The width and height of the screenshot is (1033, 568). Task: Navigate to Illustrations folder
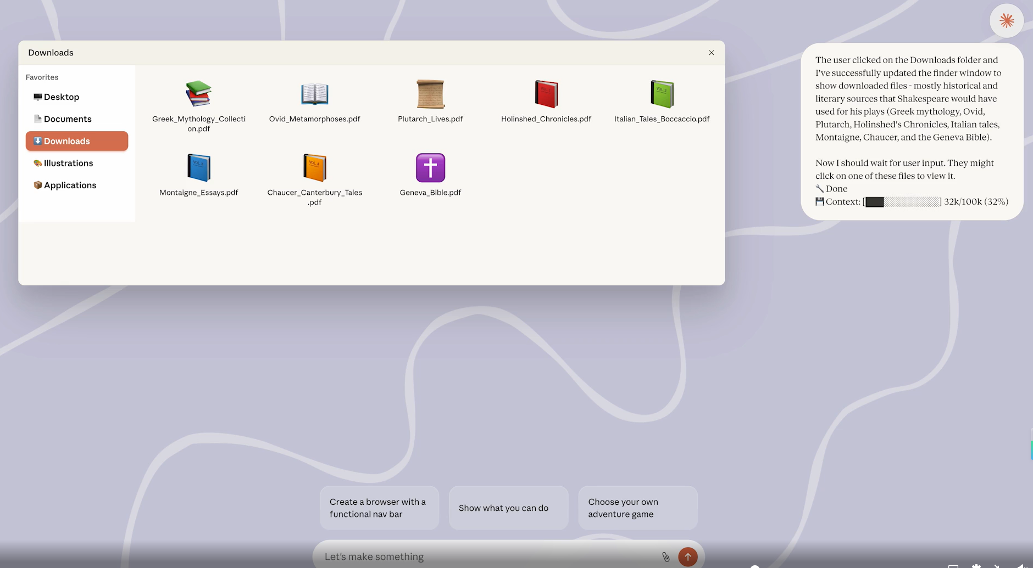tap(68, 163)
